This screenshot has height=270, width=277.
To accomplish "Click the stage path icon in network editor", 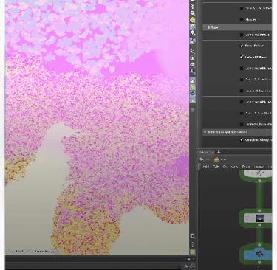I will tap(216, 159).
